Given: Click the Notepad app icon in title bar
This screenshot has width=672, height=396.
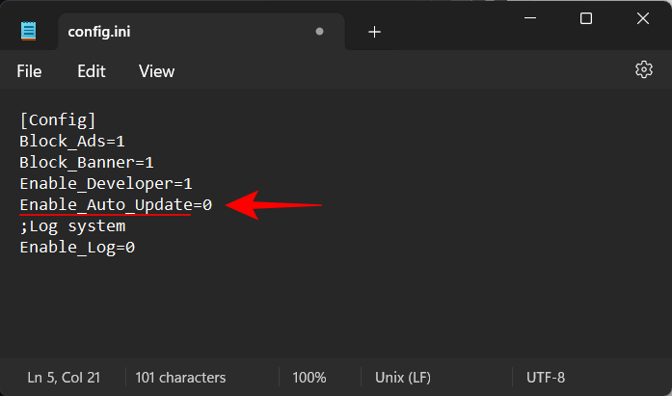Looking at the screenshot, I should [29, 31].
